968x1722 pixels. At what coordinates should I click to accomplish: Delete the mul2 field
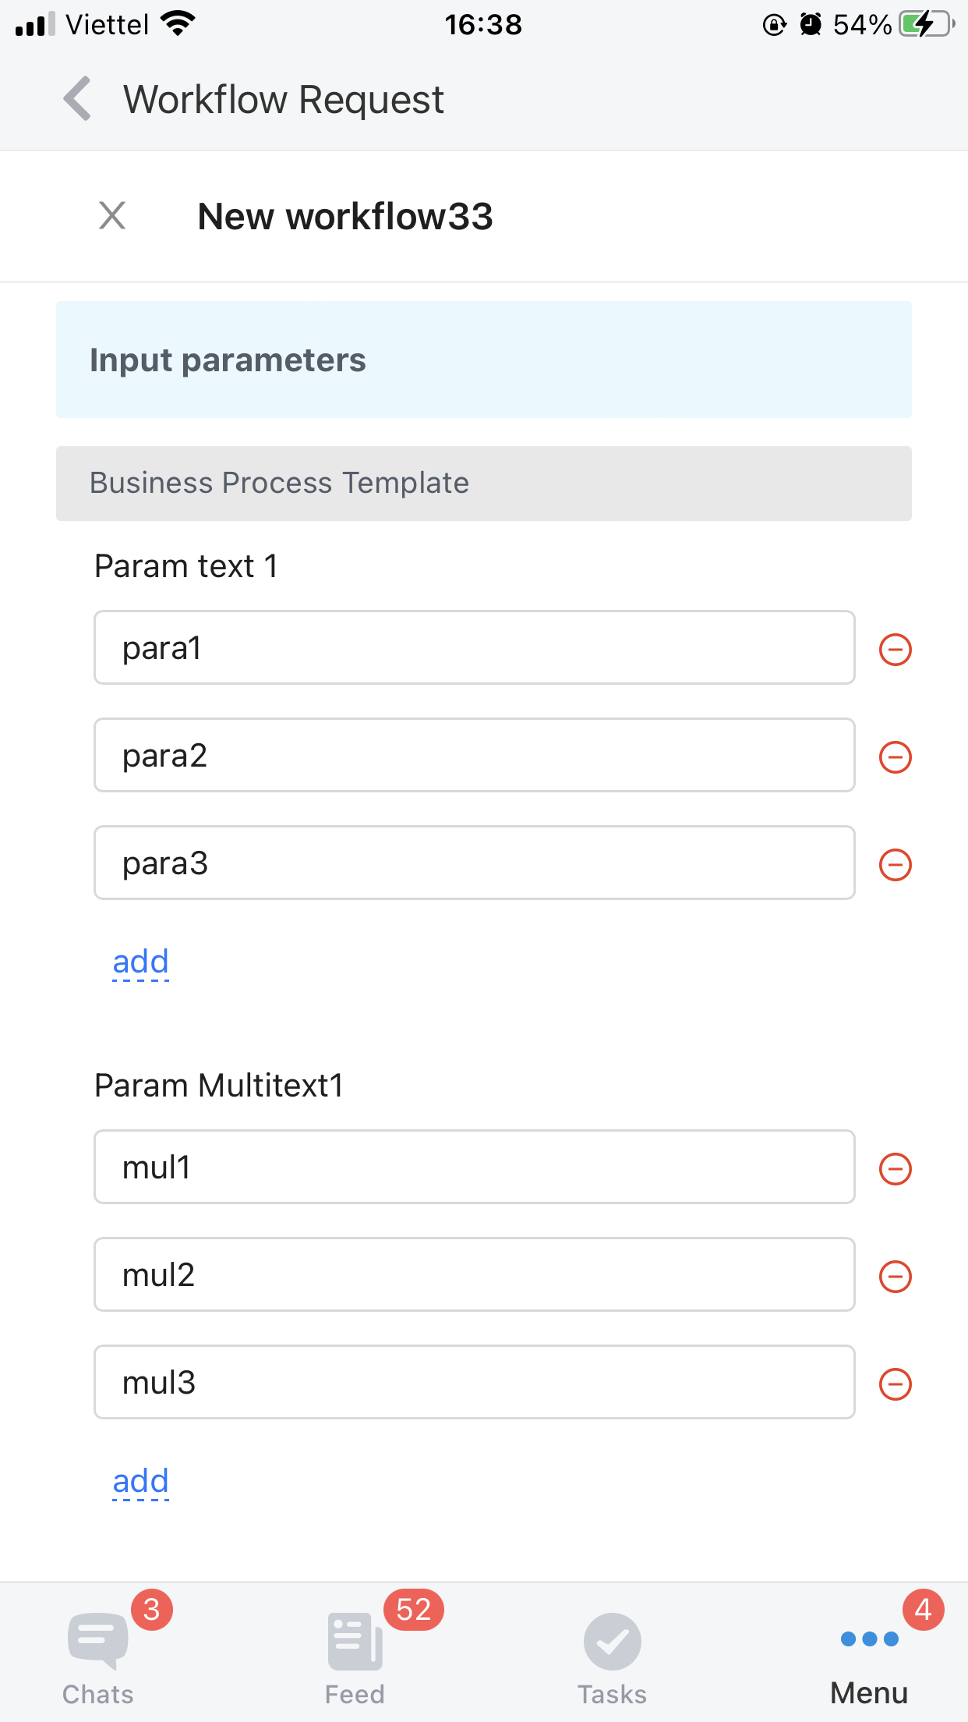895,1276
